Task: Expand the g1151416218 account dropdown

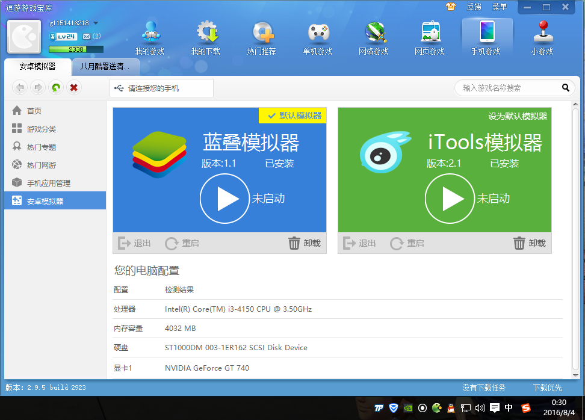Action: [x=96, y=23]
